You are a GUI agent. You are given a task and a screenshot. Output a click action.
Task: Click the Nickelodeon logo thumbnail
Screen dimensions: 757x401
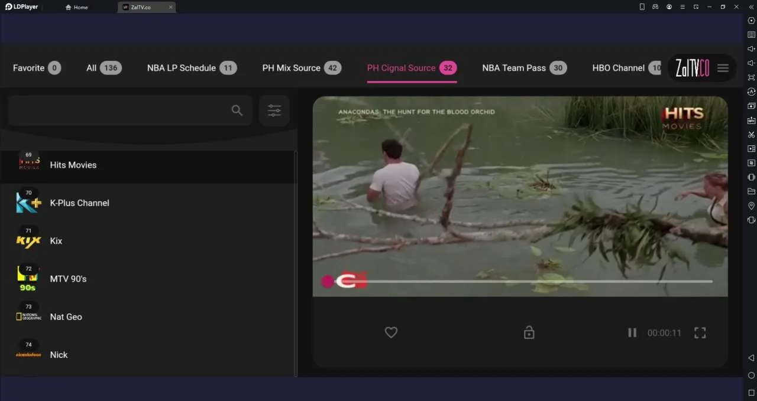pyautogui.click(x=28, y=354)
